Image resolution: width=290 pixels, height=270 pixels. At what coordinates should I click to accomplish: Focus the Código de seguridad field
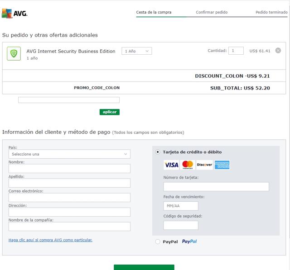[181, 225]
